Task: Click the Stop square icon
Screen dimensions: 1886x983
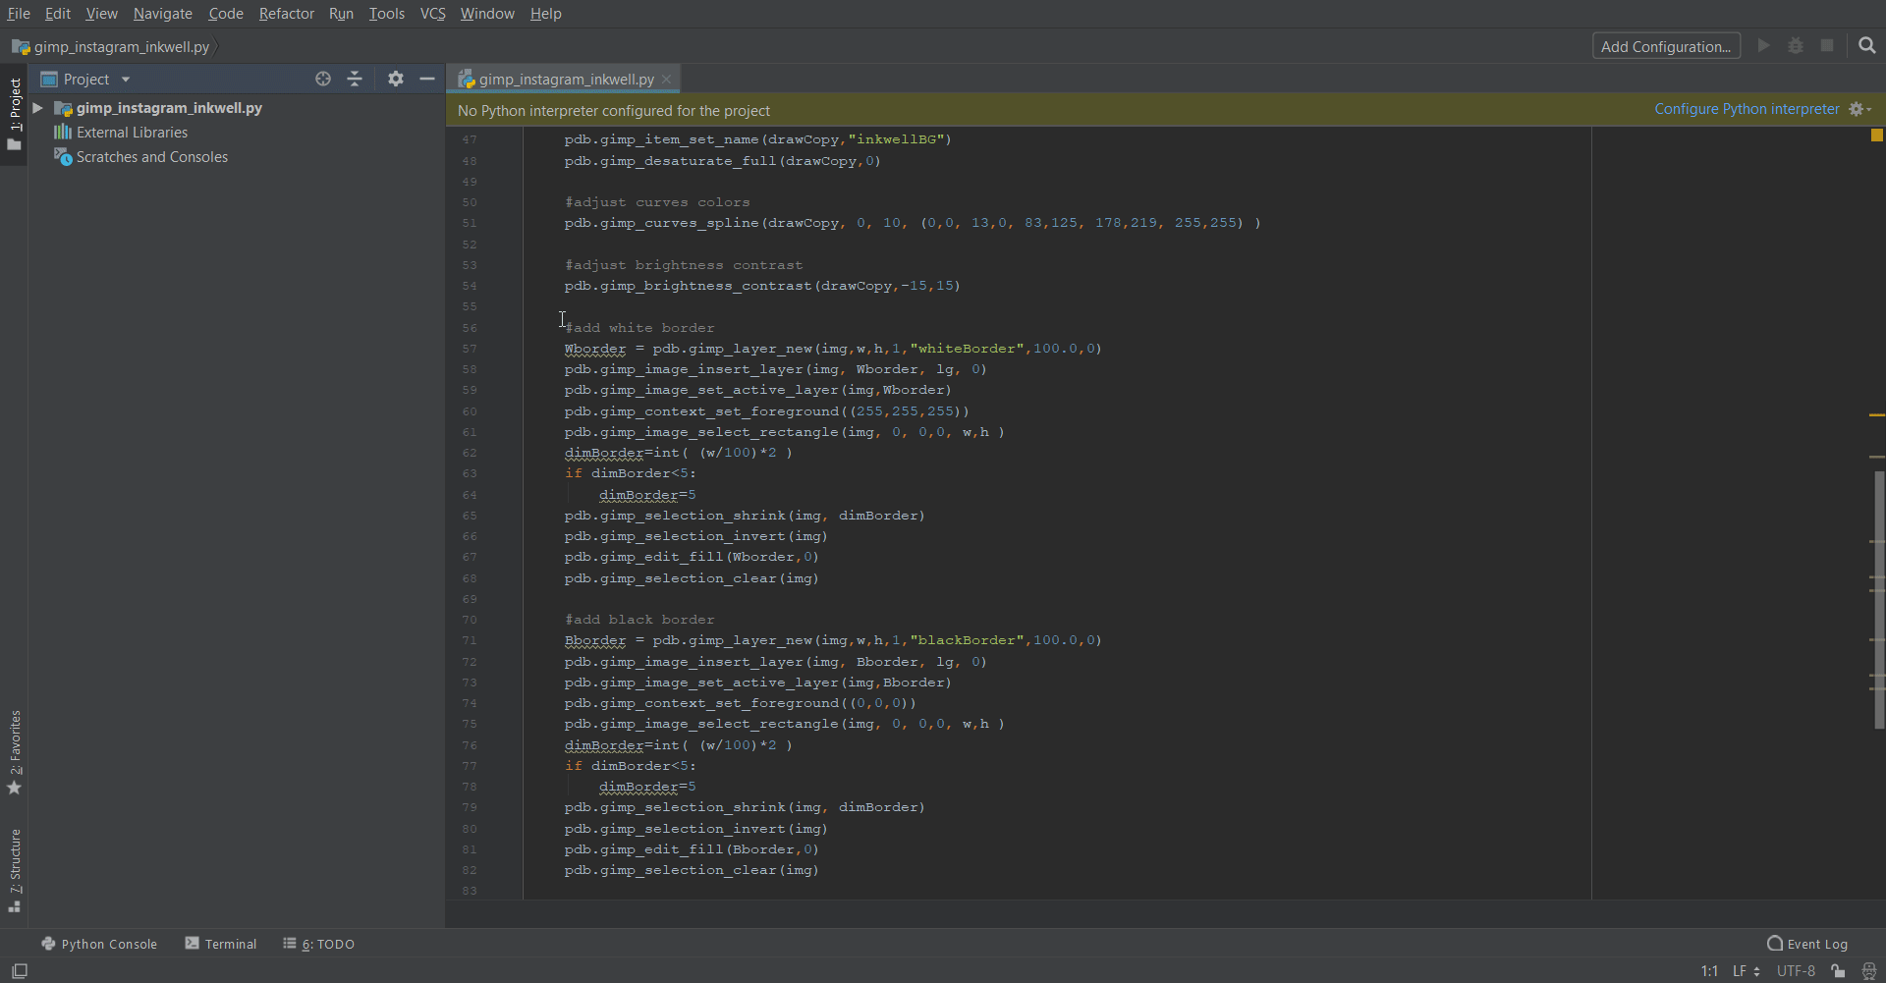Action: (x=1827, y=46)
